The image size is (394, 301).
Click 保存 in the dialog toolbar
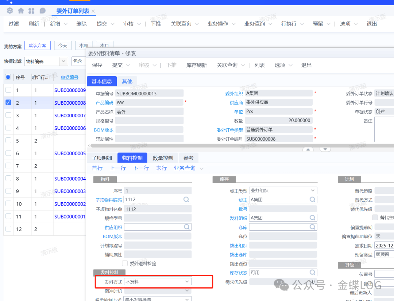(x=97, y=65)
